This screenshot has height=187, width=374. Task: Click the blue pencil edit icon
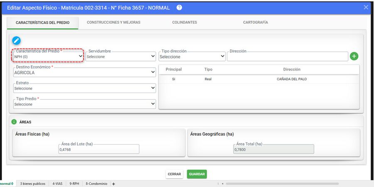coord(17,41)
